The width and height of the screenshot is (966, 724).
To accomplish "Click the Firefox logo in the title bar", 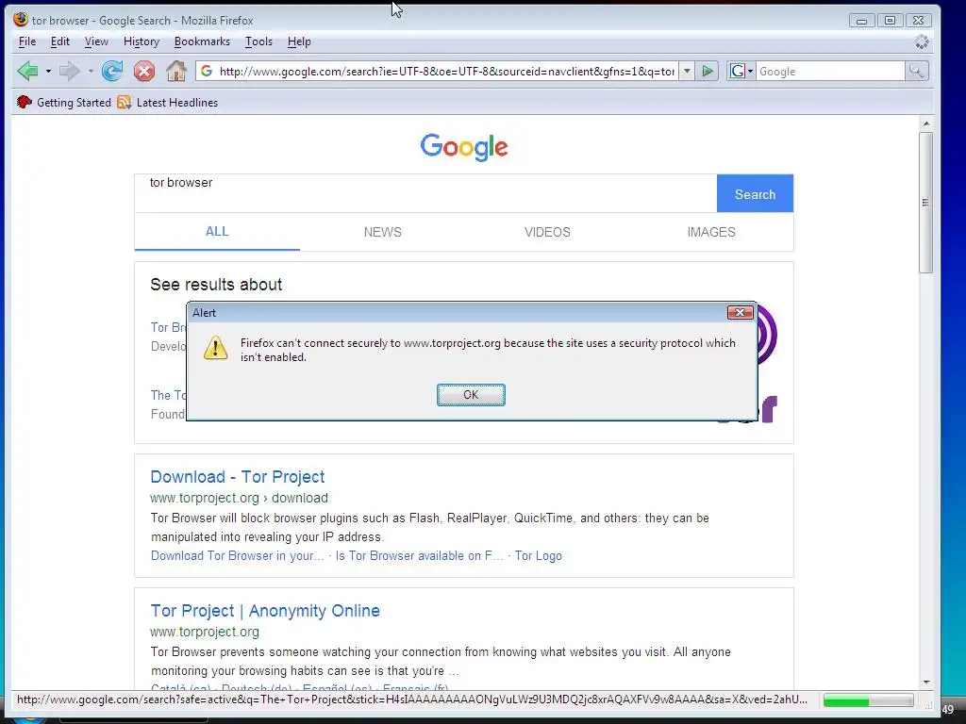I will (21, 20).
